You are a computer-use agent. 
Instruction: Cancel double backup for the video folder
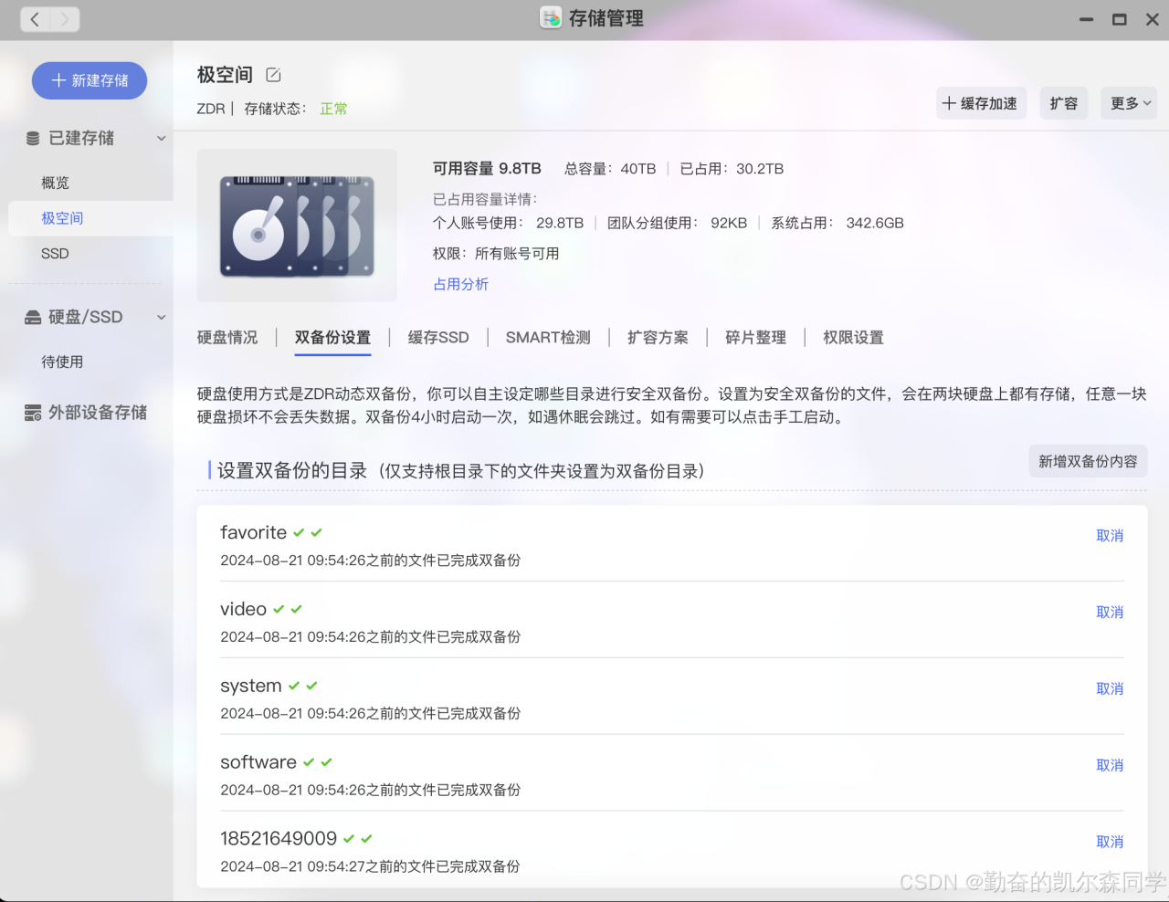1109,613
